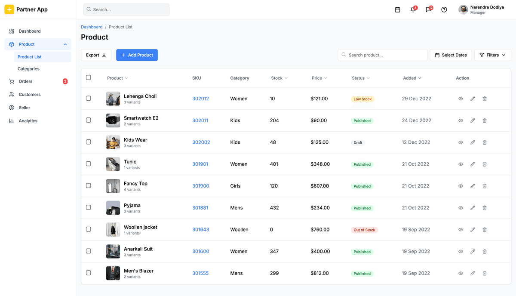Image resolution: width=516 pixels, height=296 pixels.
Task: Delete Woollen jacket with the trash icon
Action: tap(485, 229)
